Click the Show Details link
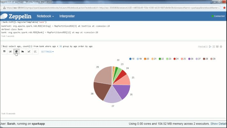Screen dimensions: 227x128 (218, 124)
